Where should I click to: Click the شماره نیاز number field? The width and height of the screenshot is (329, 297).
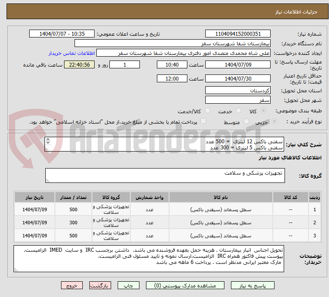point(238,34)
